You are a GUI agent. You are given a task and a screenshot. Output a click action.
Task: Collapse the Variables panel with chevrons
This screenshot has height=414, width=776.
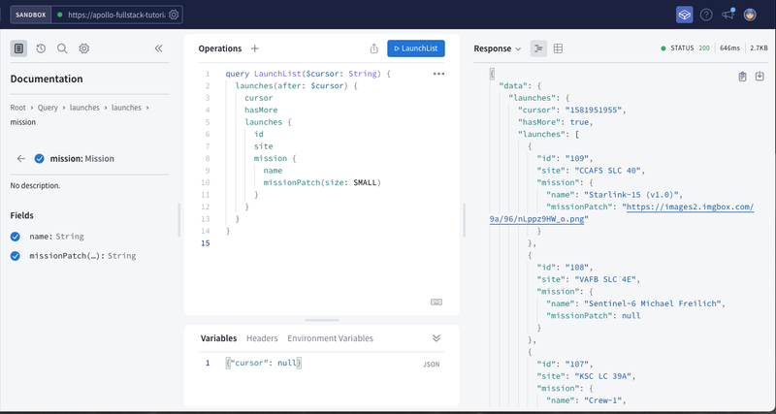pyautogui.click(x=436, y=338)
